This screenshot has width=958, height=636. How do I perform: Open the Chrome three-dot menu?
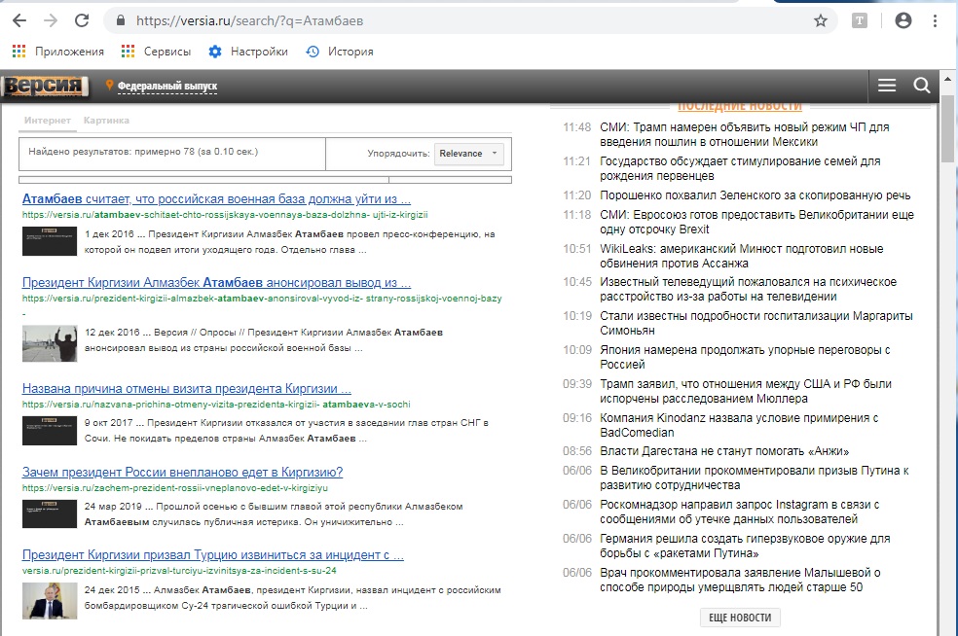935,20
